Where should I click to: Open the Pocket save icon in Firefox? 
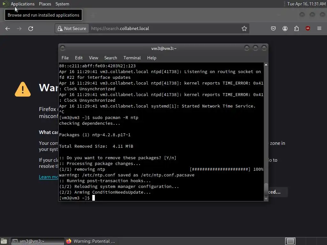273,28
